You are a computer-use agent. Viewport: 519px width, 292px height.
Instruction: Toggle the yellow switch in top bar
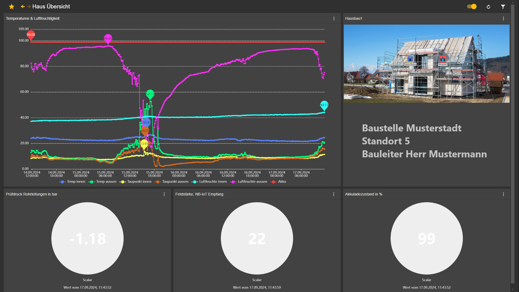472,6
